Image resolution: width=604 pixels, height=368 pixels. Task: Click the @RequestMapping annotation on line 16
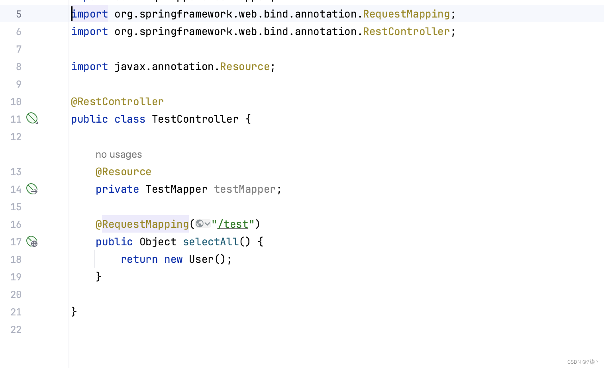tap(142, 224)
